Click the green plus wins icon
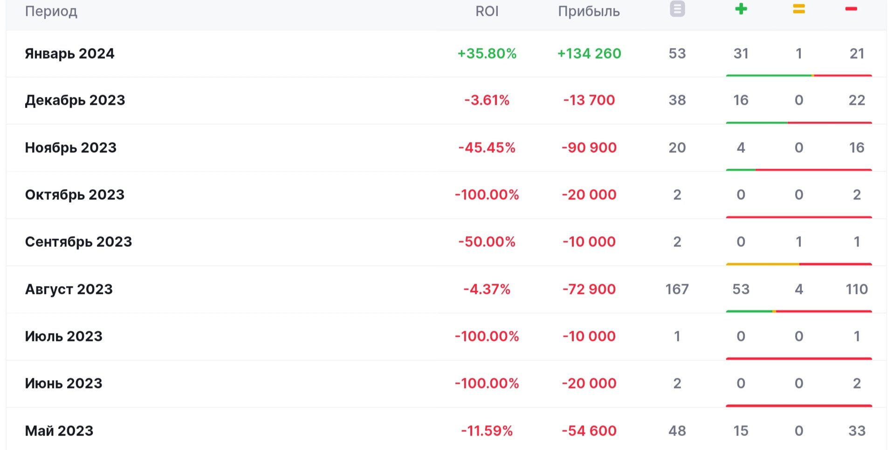Screen dimensions: 893x450 click(x=741, y=9)
